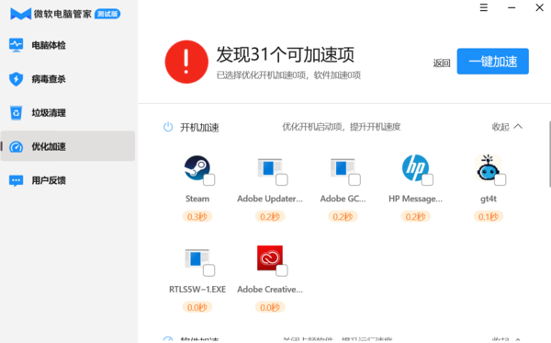The image size is (551, 343).
Task: Click the RTLS5W~1.EXE label text
Action: (x=197, y=290)
